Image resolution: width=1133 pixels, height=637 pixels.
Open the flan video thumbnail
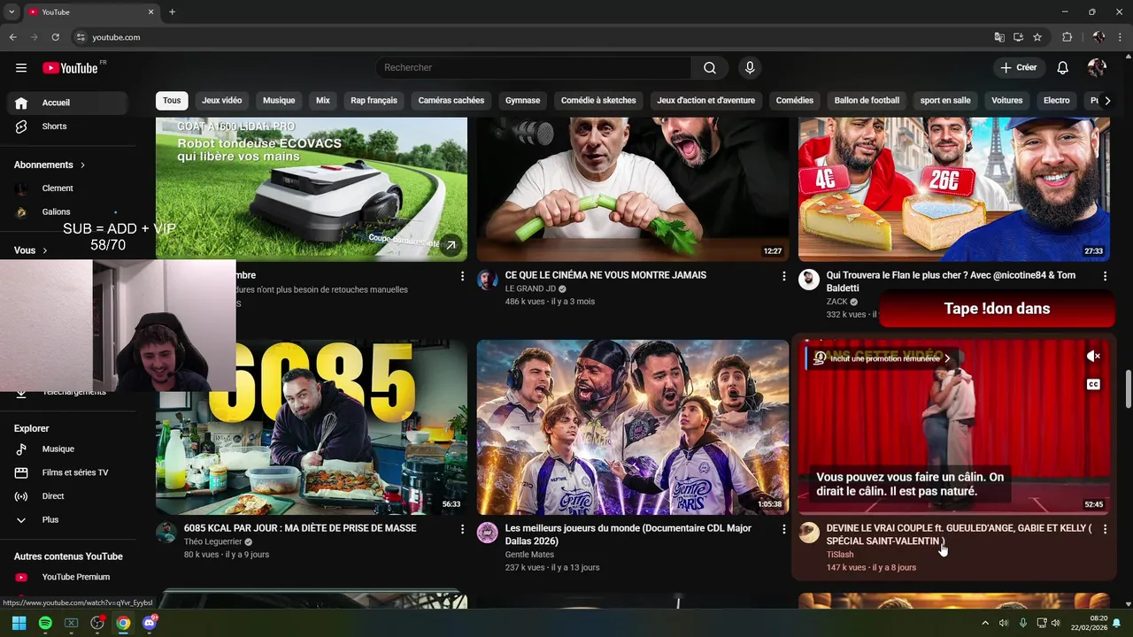point(954,189)
